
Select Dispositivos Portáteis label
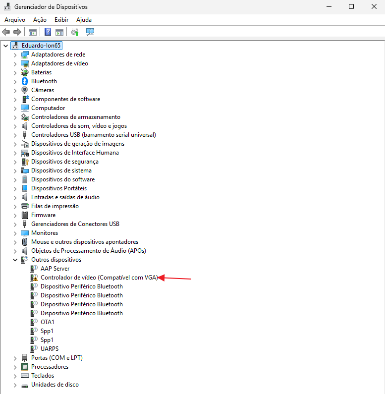click(x=59, y=188)
